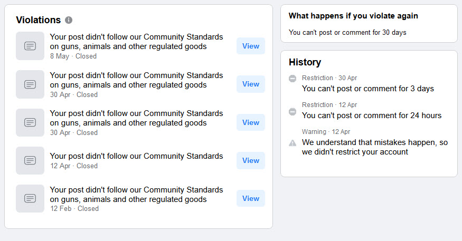Click post icon for 12 Apr violation
This screenshot has height=241, width=462.
[30, 160]
